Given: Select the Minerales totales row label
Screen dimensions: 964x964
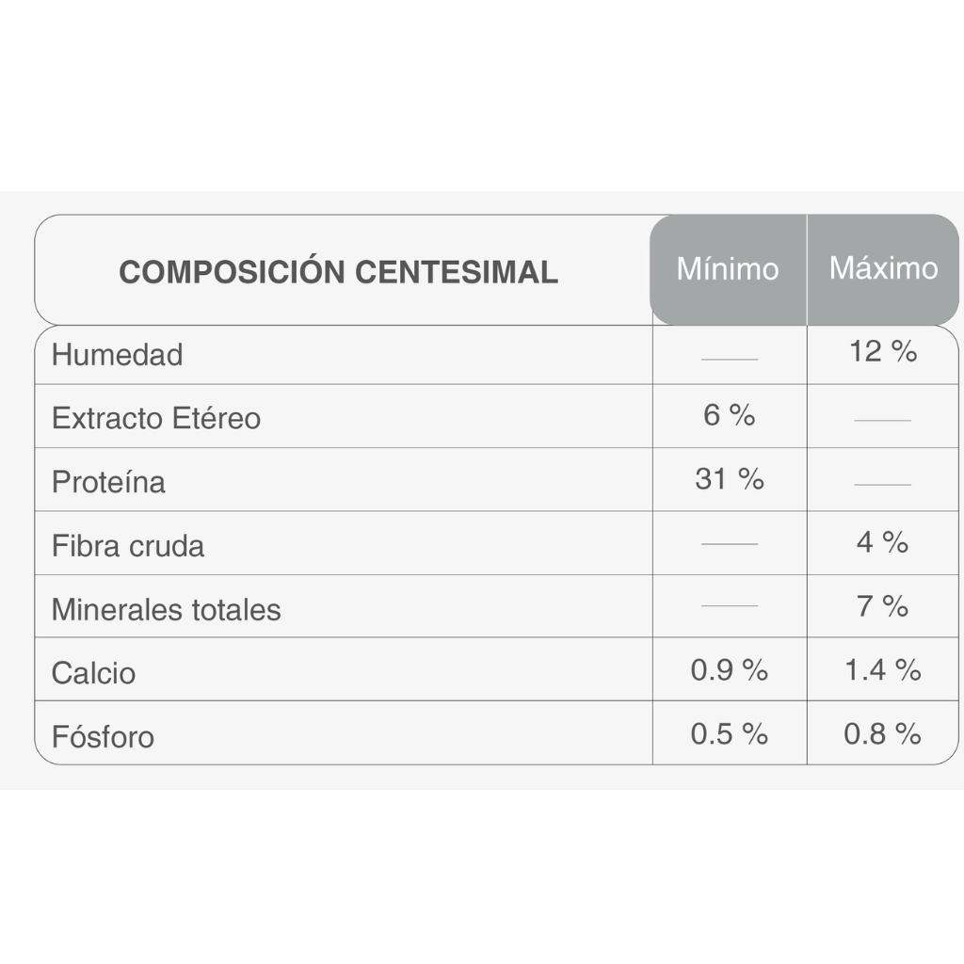Looking at the screenshot, I should tap(166, 609).
